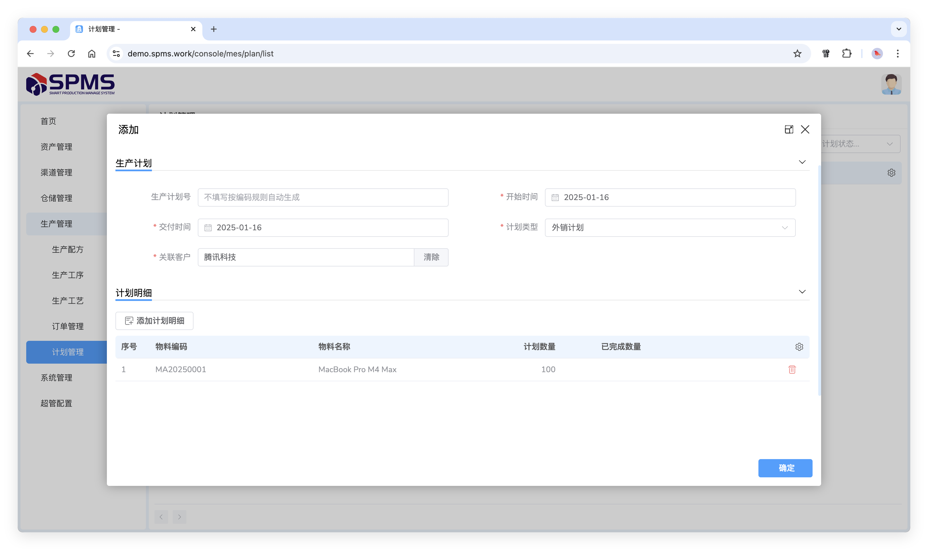Open 仓储管理 in the sidebar
928x550 pixels.
56,198
